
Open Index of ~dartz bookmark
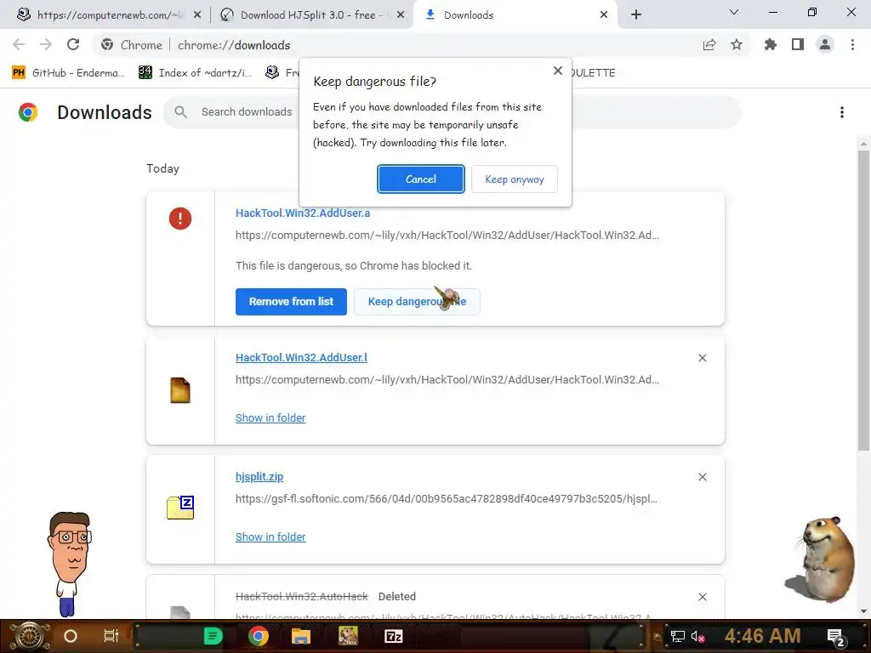pos(196,73)
